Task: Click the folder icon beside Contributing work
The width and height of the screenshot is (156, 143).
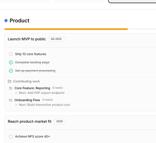Action: (x=10, y=81)
